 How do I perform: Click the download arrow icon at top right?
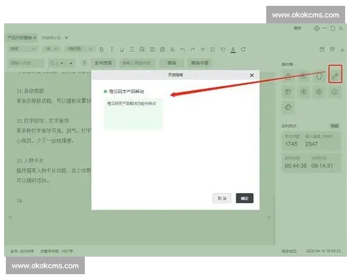pyautogui.click(x=342, y=50)
